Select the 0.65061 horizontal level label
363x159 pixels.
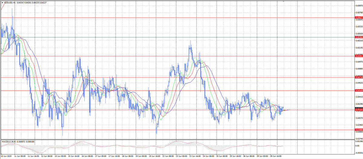[x=359, y=56]
